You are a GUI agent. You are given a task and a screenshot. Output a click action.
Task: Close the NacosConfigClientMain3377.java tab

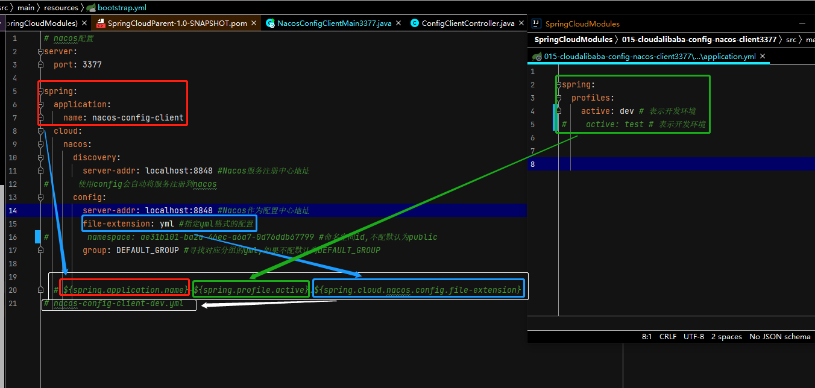pyautogui.click(x=398, y=23)
